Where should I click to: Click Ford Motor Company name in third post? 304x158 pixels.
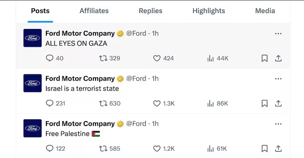pos(80,124)
